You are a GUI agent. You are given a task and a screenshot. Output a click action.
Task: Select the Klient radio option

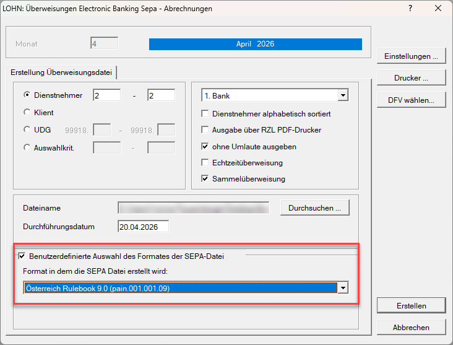coord(27,113)
